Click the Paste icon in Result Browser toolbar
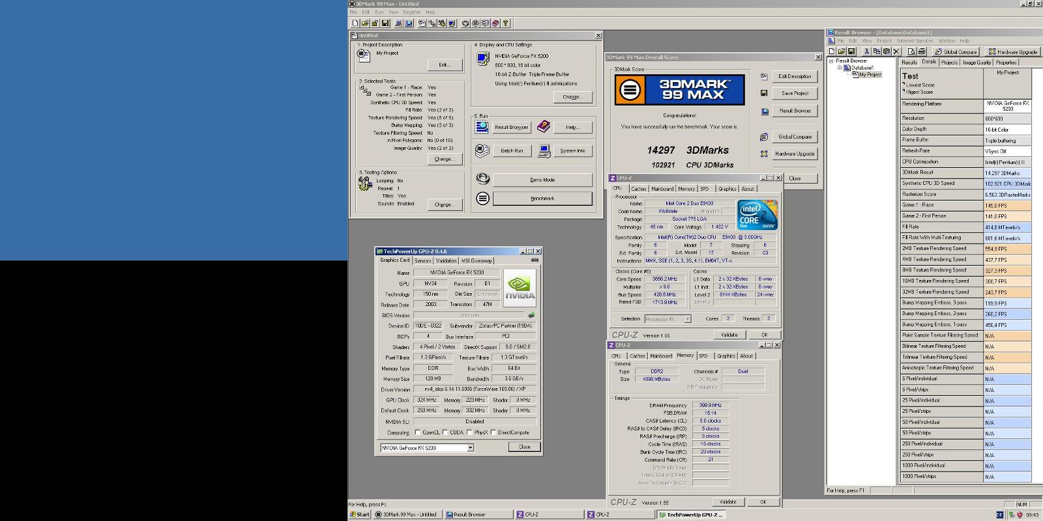Viewport: 1043px width, 521px height. pyautogui.click(x=887, y=51)
